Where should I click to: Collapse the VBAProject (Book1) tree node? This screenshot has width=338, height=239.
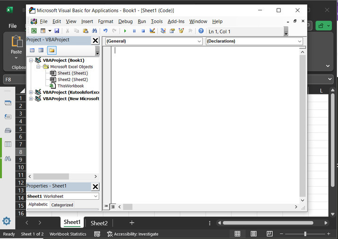(31, 60)
